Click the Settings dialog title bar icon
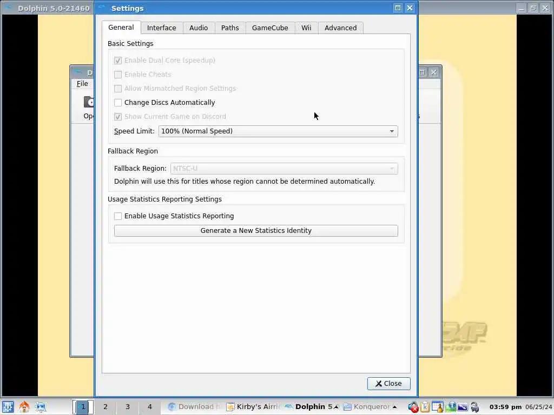554x415 pixels. pos(102,8)
